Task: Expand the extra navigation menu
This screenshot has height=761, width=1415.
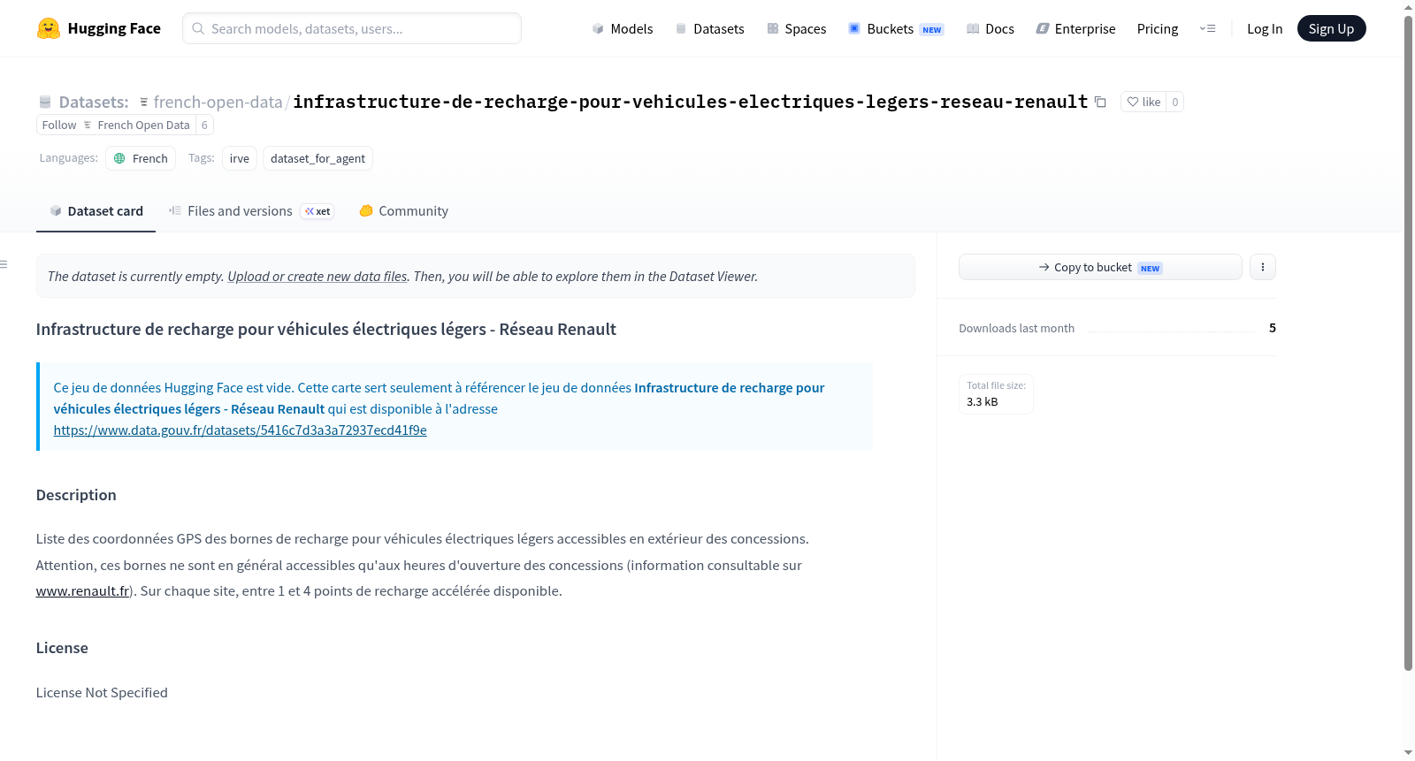Action: click(x=1207, y=29)
